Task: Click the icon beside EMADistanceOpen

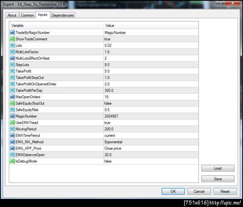Action: coord(12,155)
